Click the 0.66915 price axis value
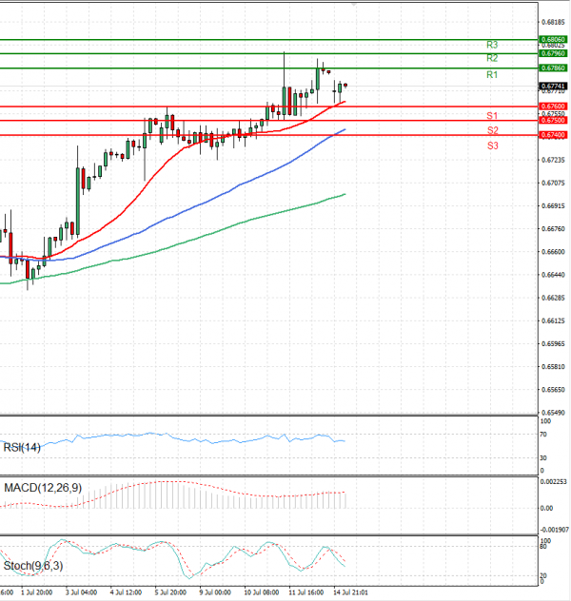Image resolution: width=571 pixels, height=601 pixels. pyautogui.click(x=553, y=205)
